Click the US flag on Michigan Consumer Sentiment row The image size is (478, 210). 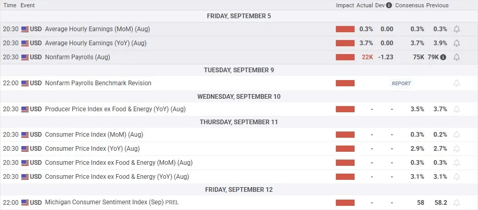pyautogui.click(x=25, y=202)
